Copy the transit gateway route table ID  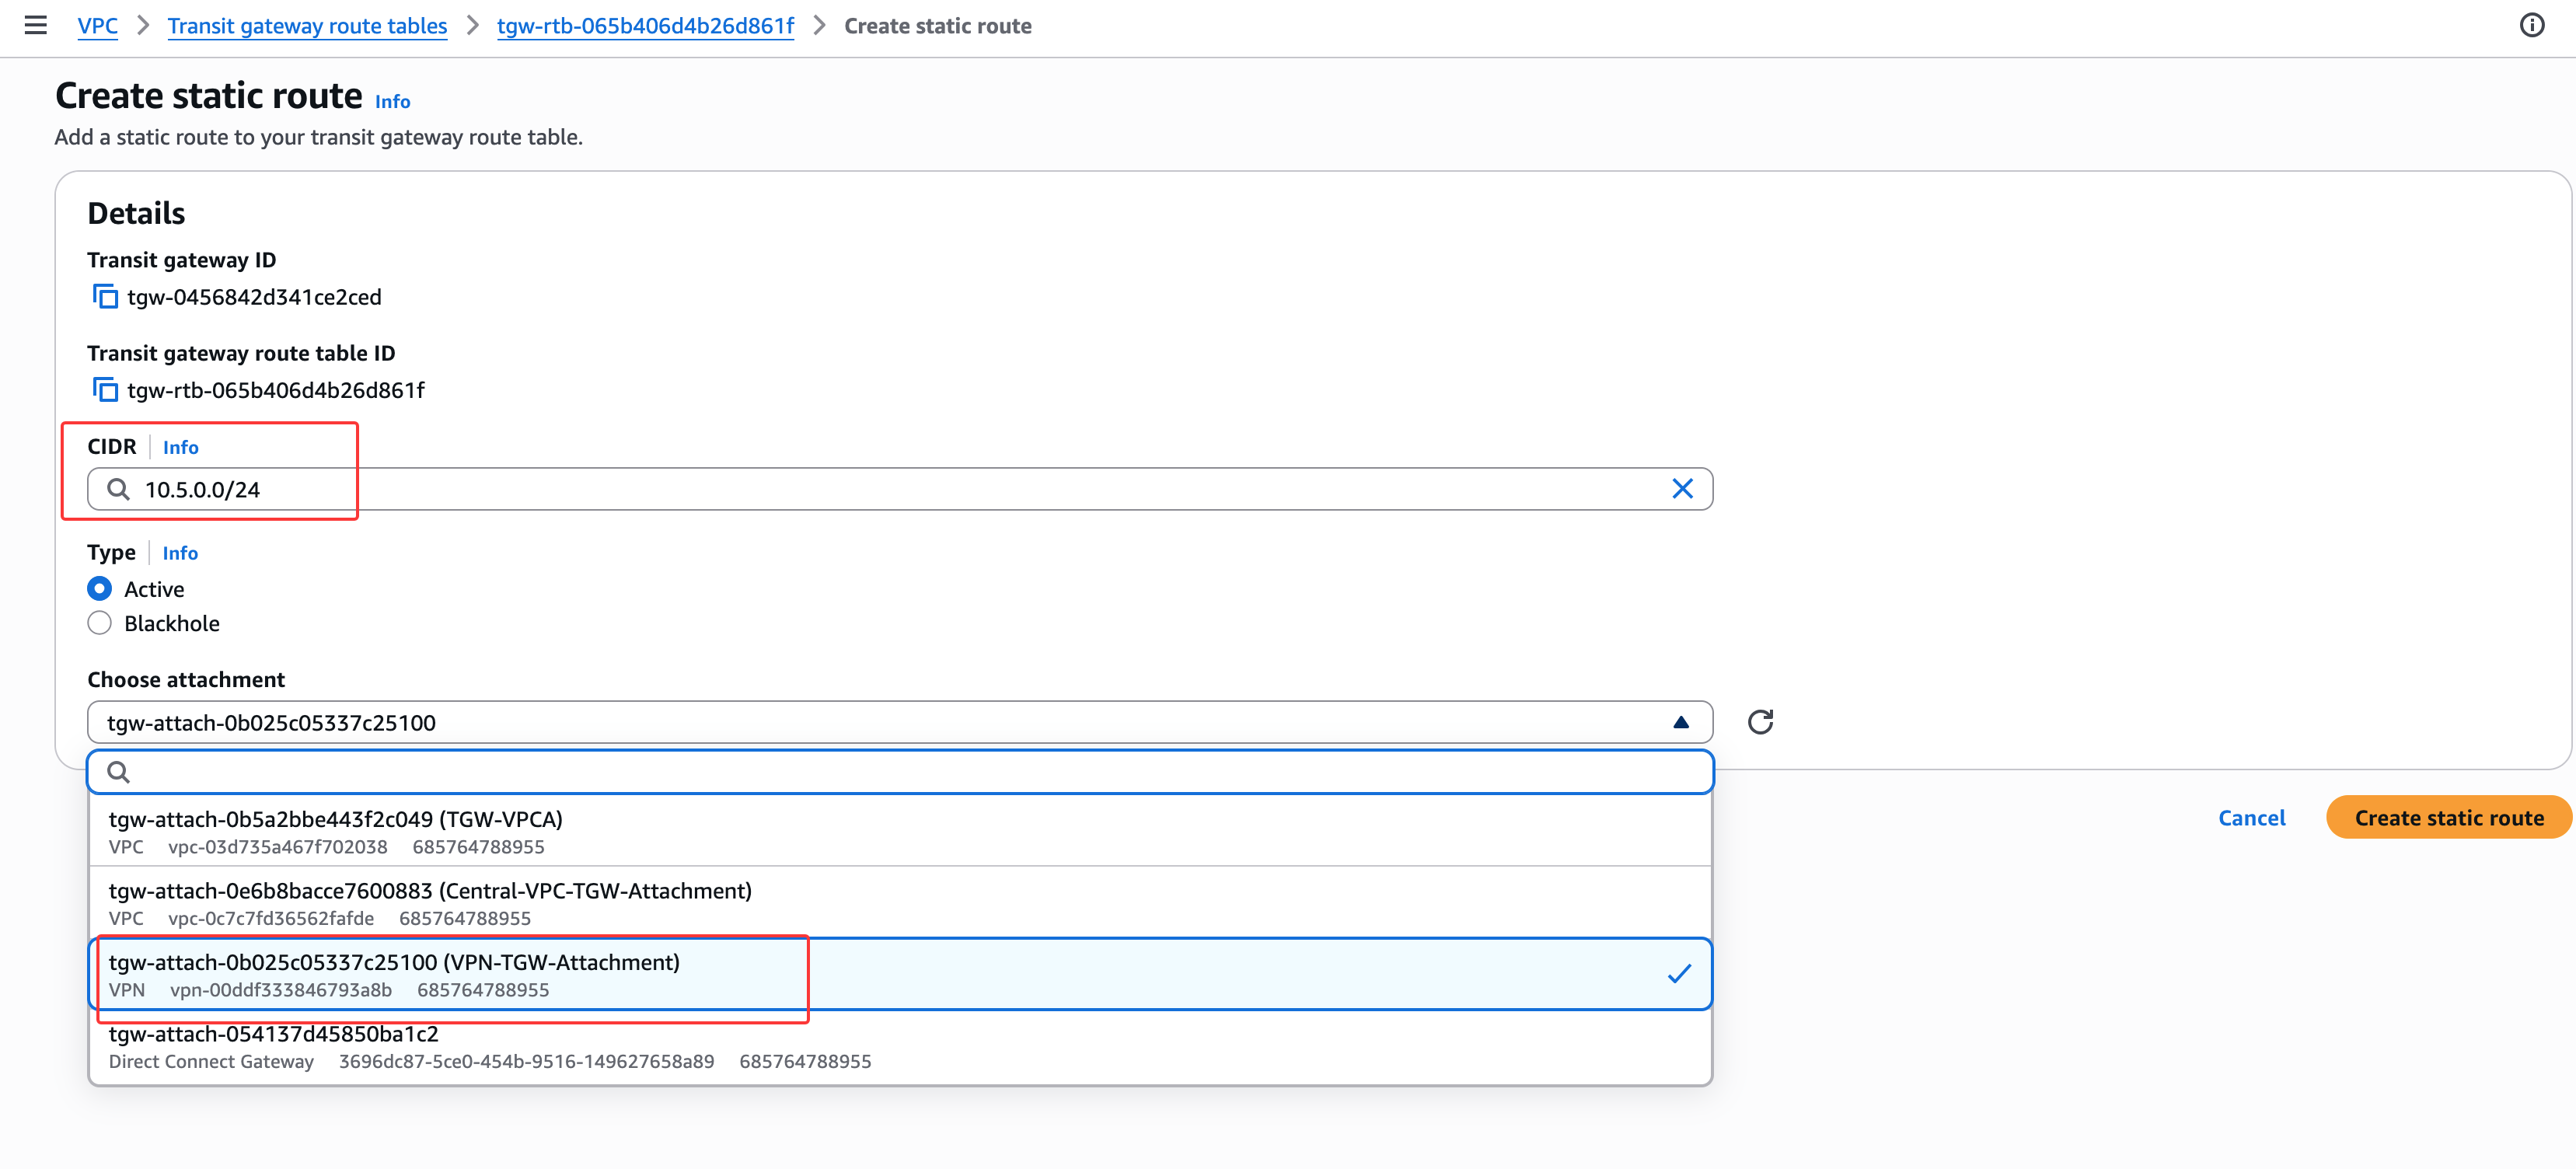(x=105, y=390)
